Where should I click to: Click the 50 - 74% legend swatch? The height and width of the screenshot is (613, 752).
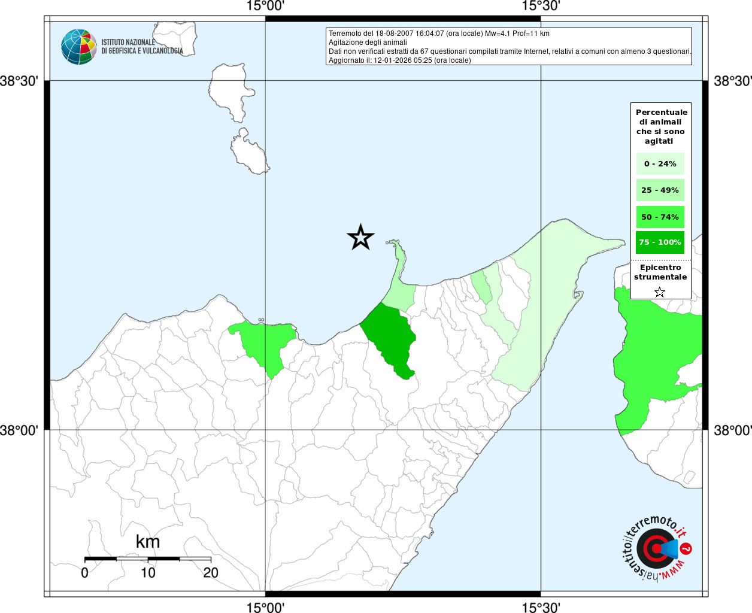click(660, 217)
